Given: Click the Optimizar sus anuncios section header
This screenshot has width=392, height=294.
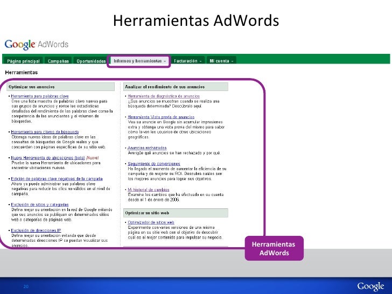Looking at the screenshot, I should tap(60, 87).
